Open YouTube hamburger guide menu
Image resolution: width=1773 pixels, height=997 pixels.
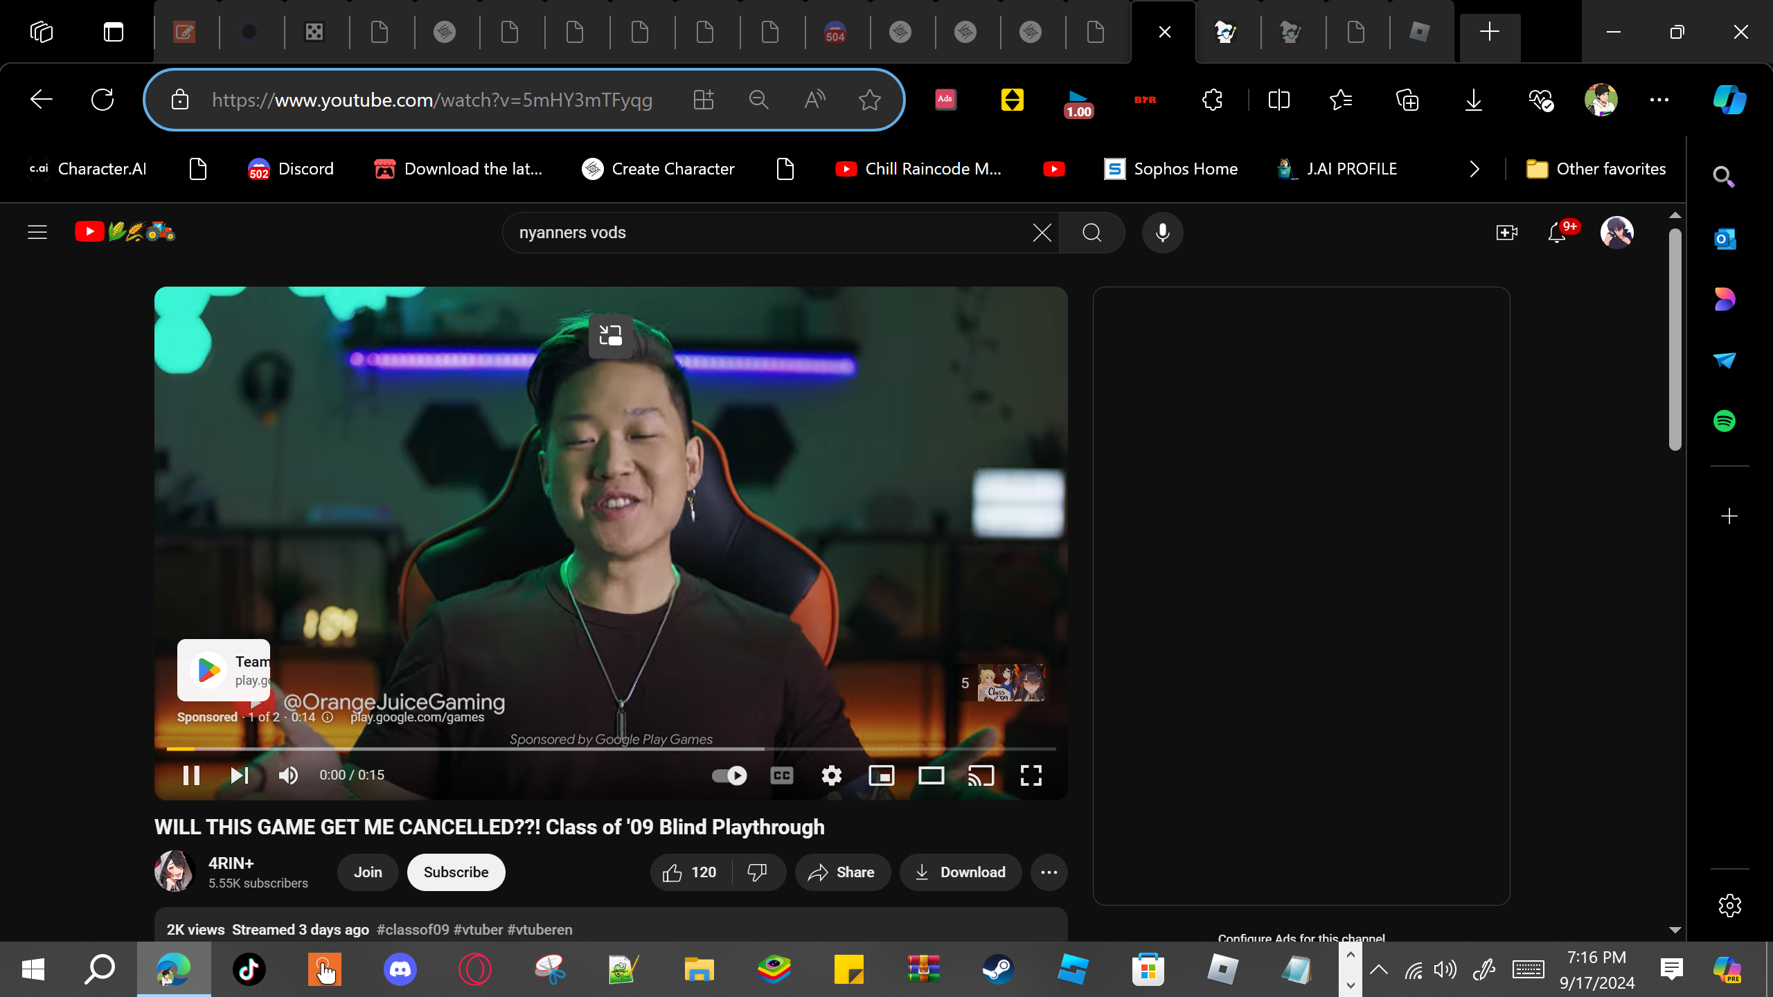point(37,233)
